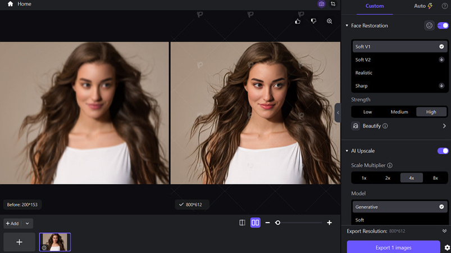
Task: Show Beautify info tooltip icon
Action: coord(385,126)
